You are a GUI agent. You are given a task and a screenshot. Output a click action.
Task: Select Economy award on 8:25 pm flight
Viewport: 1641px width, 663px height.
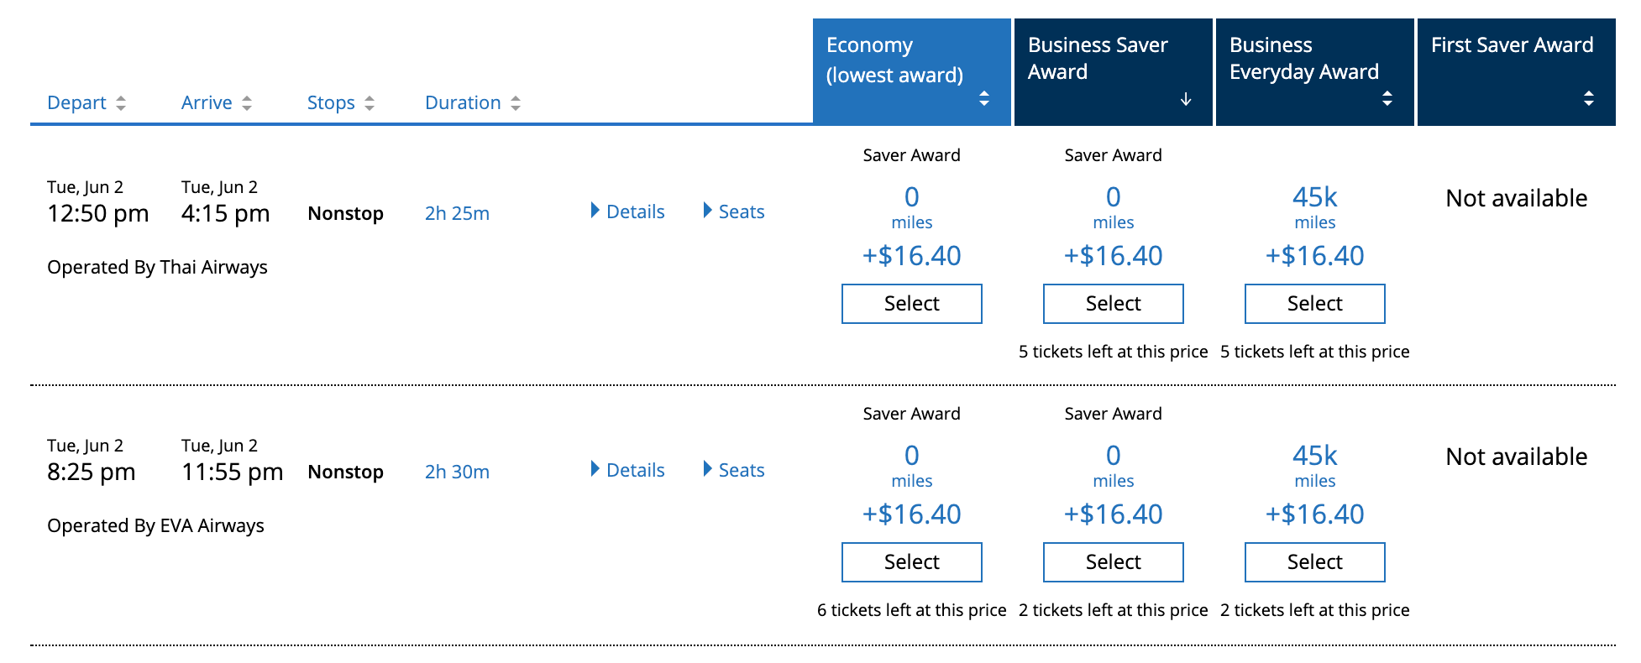(911, 562)
